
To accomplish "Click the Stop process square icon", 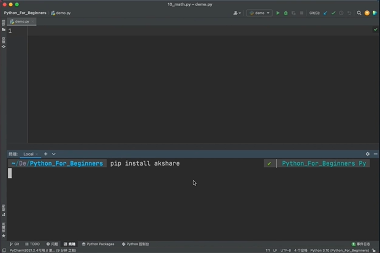I will (302, 13).
